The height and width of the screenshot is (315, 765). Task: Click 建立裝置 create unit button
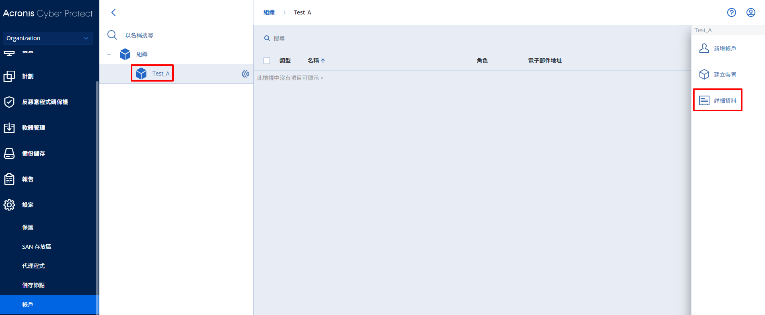[x=725, y=75]
